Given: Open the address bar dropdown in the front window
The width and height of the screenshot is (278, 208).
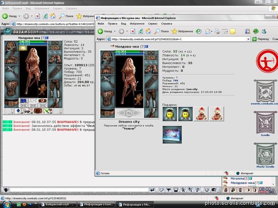Looking at the screenshot, I should (x=248, y=39).
